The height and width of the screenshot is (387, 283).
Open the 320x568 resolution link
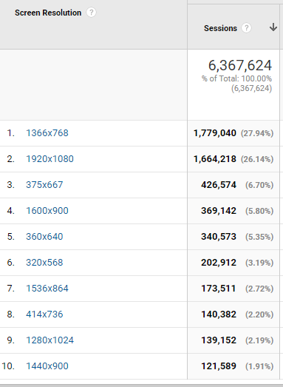tap(44, 263)
